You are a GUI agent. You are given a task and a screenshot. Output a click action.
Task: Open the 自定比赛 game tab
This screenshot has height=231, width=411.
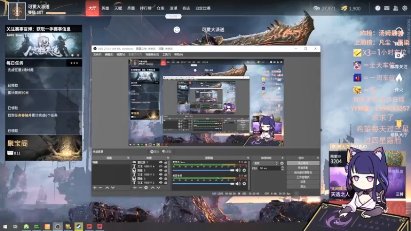[x=203, y=8]
